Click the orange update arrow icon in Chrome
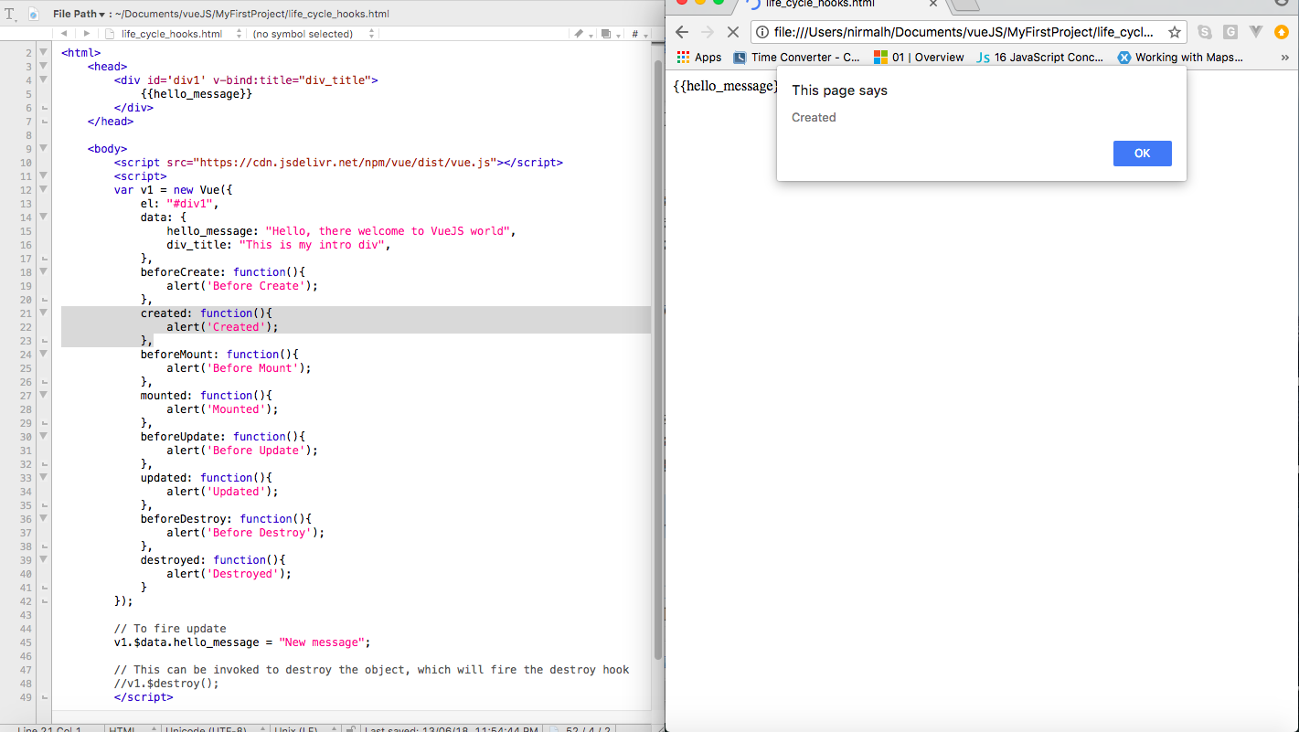This screenshot has width=1299, height=732. click(x=1282, y=32)
